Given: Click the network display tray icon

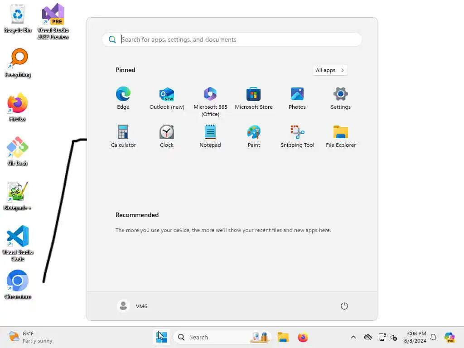Looking at the screenshot, I should click(382, 337).
